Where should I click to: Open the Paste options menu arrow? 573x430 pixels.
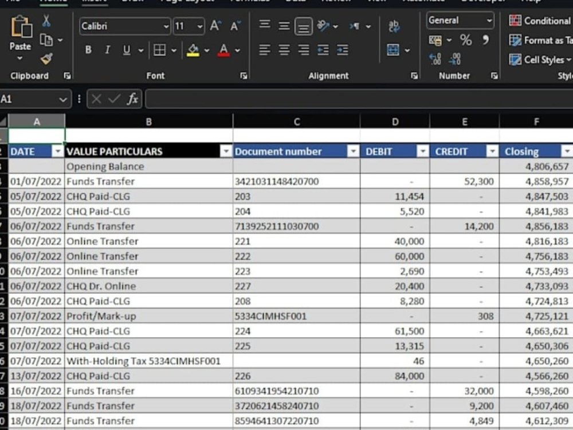tap(19, 58)
